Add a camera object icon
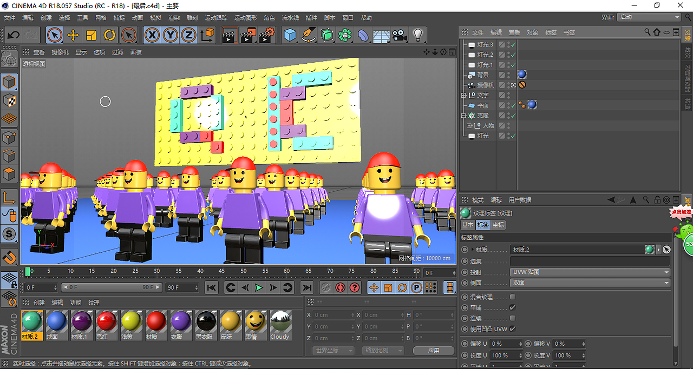 pyautogui.click(x=400, y=36)
